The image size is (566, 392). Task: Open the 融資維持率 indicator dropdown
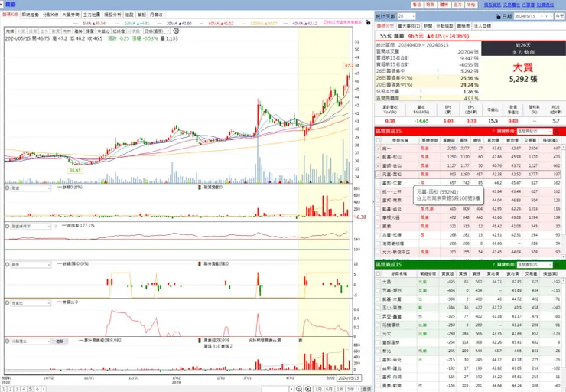coord(31,227)
